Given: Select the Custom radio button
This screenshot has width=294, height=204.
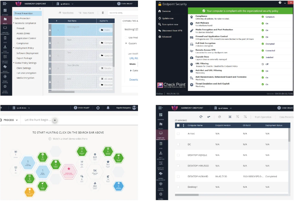Looking at the screenshot, I should point(126,43).
